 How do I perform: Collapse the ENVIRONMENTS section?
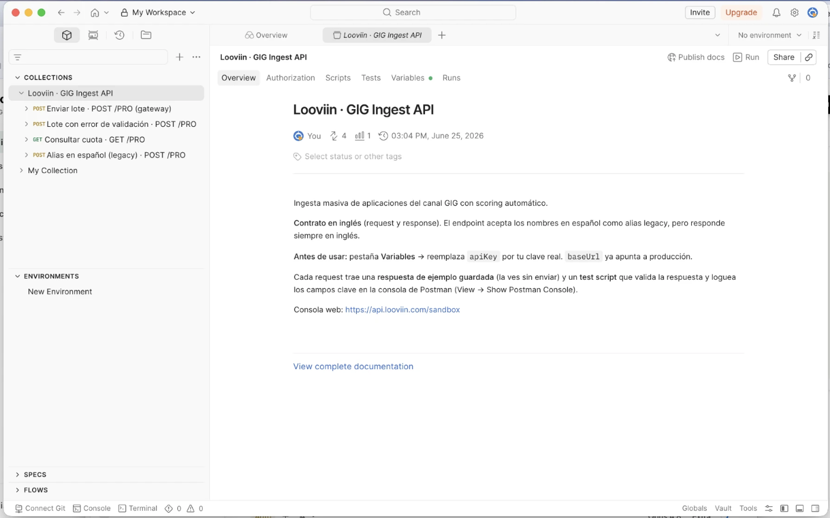pyautogui.click(x=18, y=276)
